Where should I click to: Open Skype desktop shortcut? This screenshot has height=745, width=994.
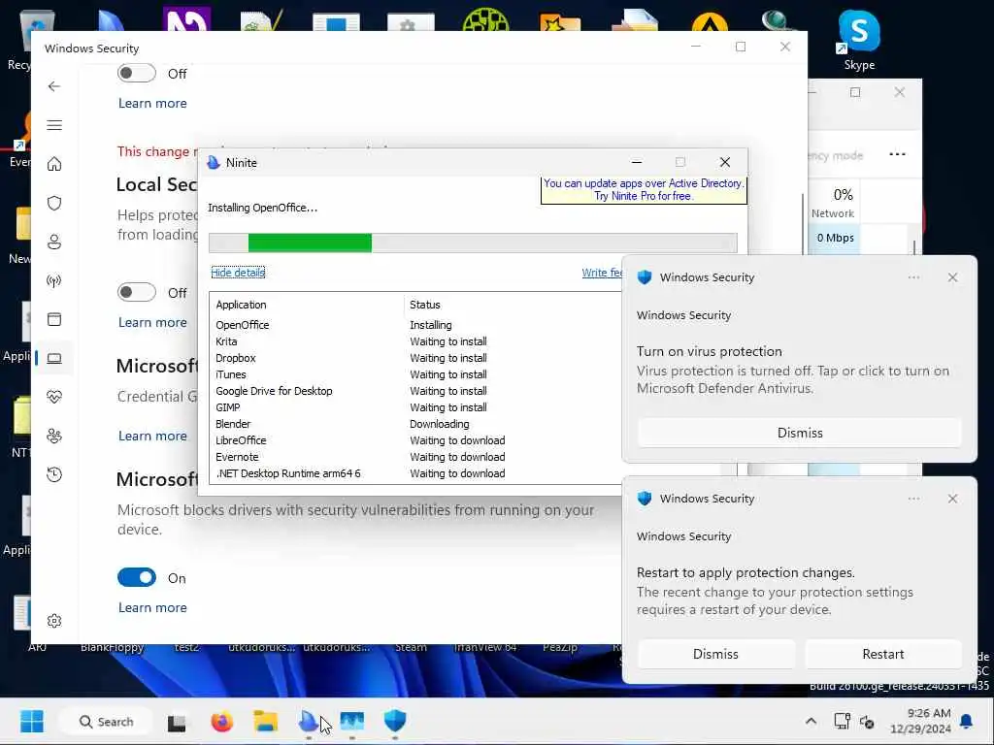pos(859,38)
